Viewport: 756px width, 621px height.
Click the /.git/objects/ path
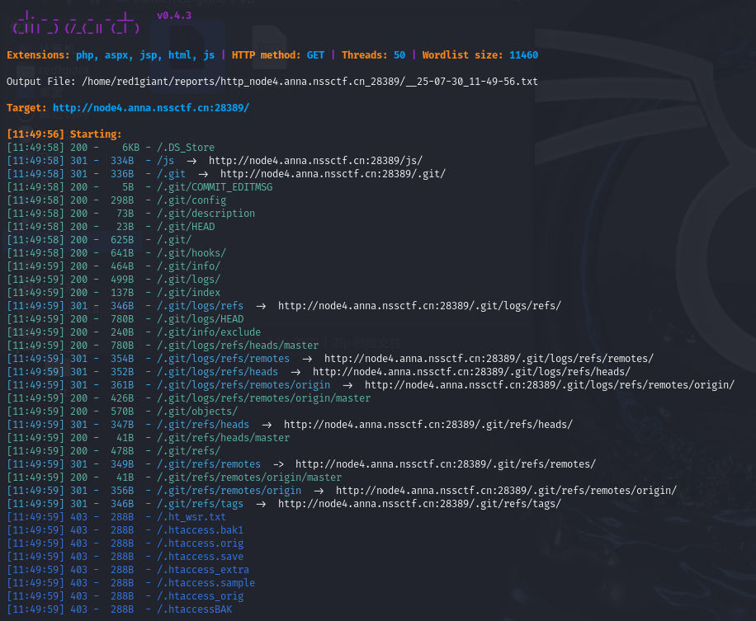(x=197, y=412)
